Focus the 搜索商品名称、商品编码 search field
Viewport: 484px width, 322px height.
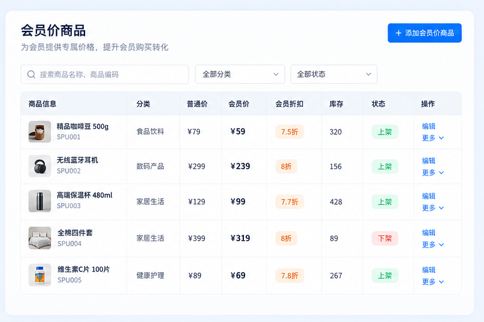(105, 74)
